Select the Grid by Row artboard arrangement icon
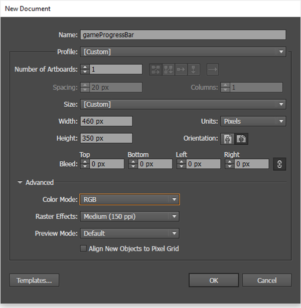 [x=156, y=70]
